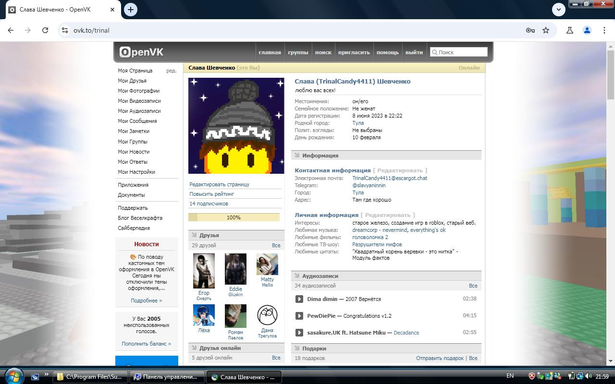Open the Chrome profile avatar
This screenshot has height=384, width=615.
(587, 30)
